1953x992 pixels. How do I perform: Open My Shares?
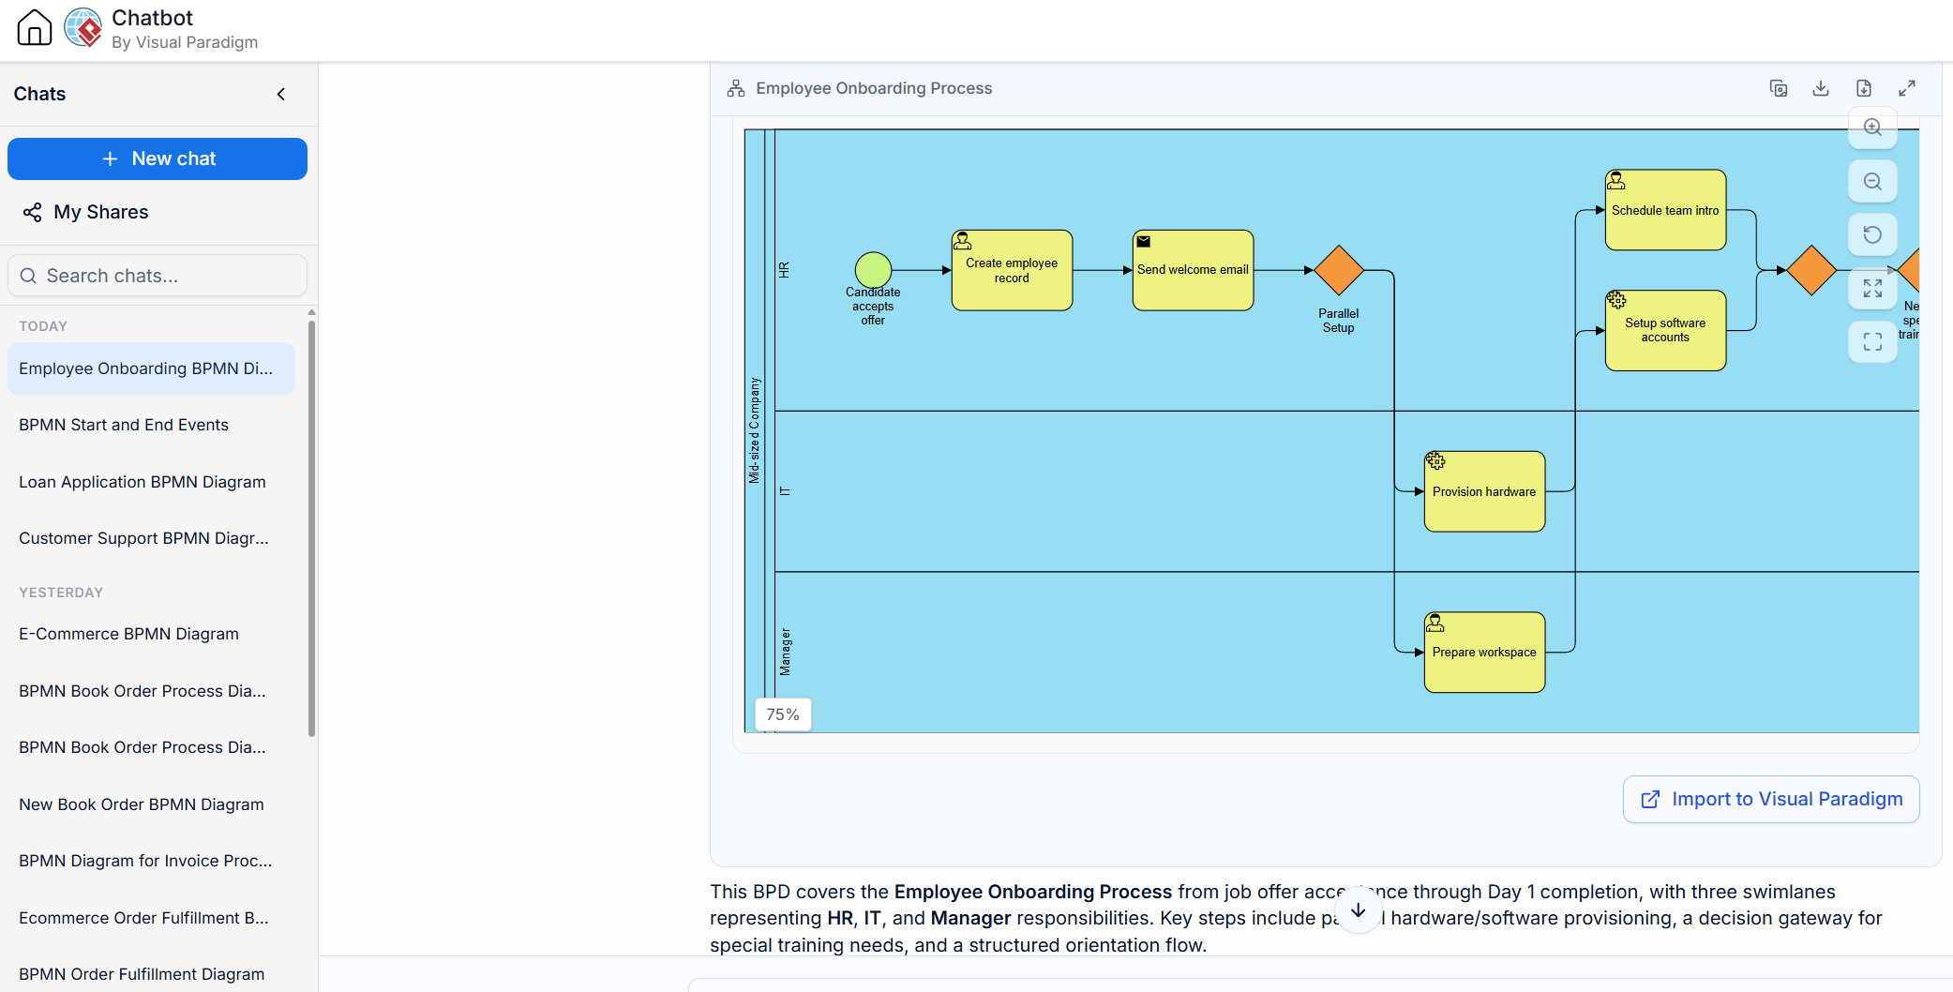pyautogui.click(x=86, y=212)
